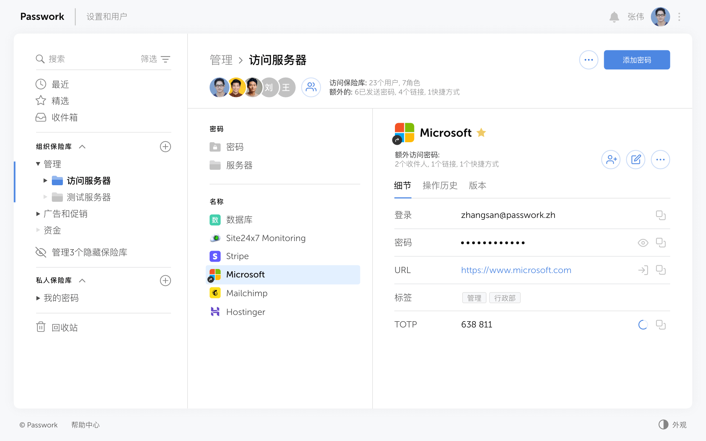Go to 管理 in the breadcrumb

(x=221, y=60)
